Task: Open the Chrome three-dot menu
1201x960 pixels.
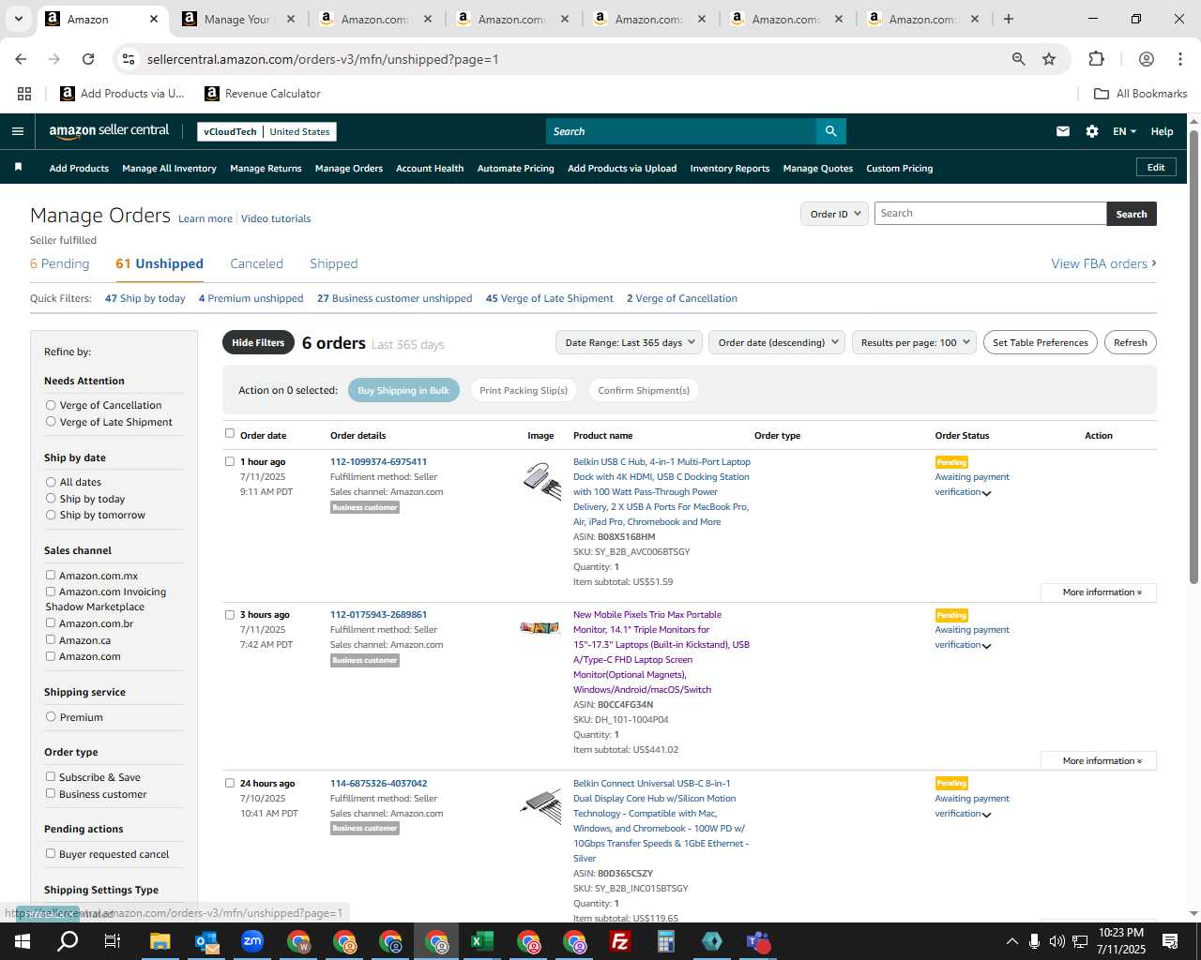Action: pos(1179,59)
